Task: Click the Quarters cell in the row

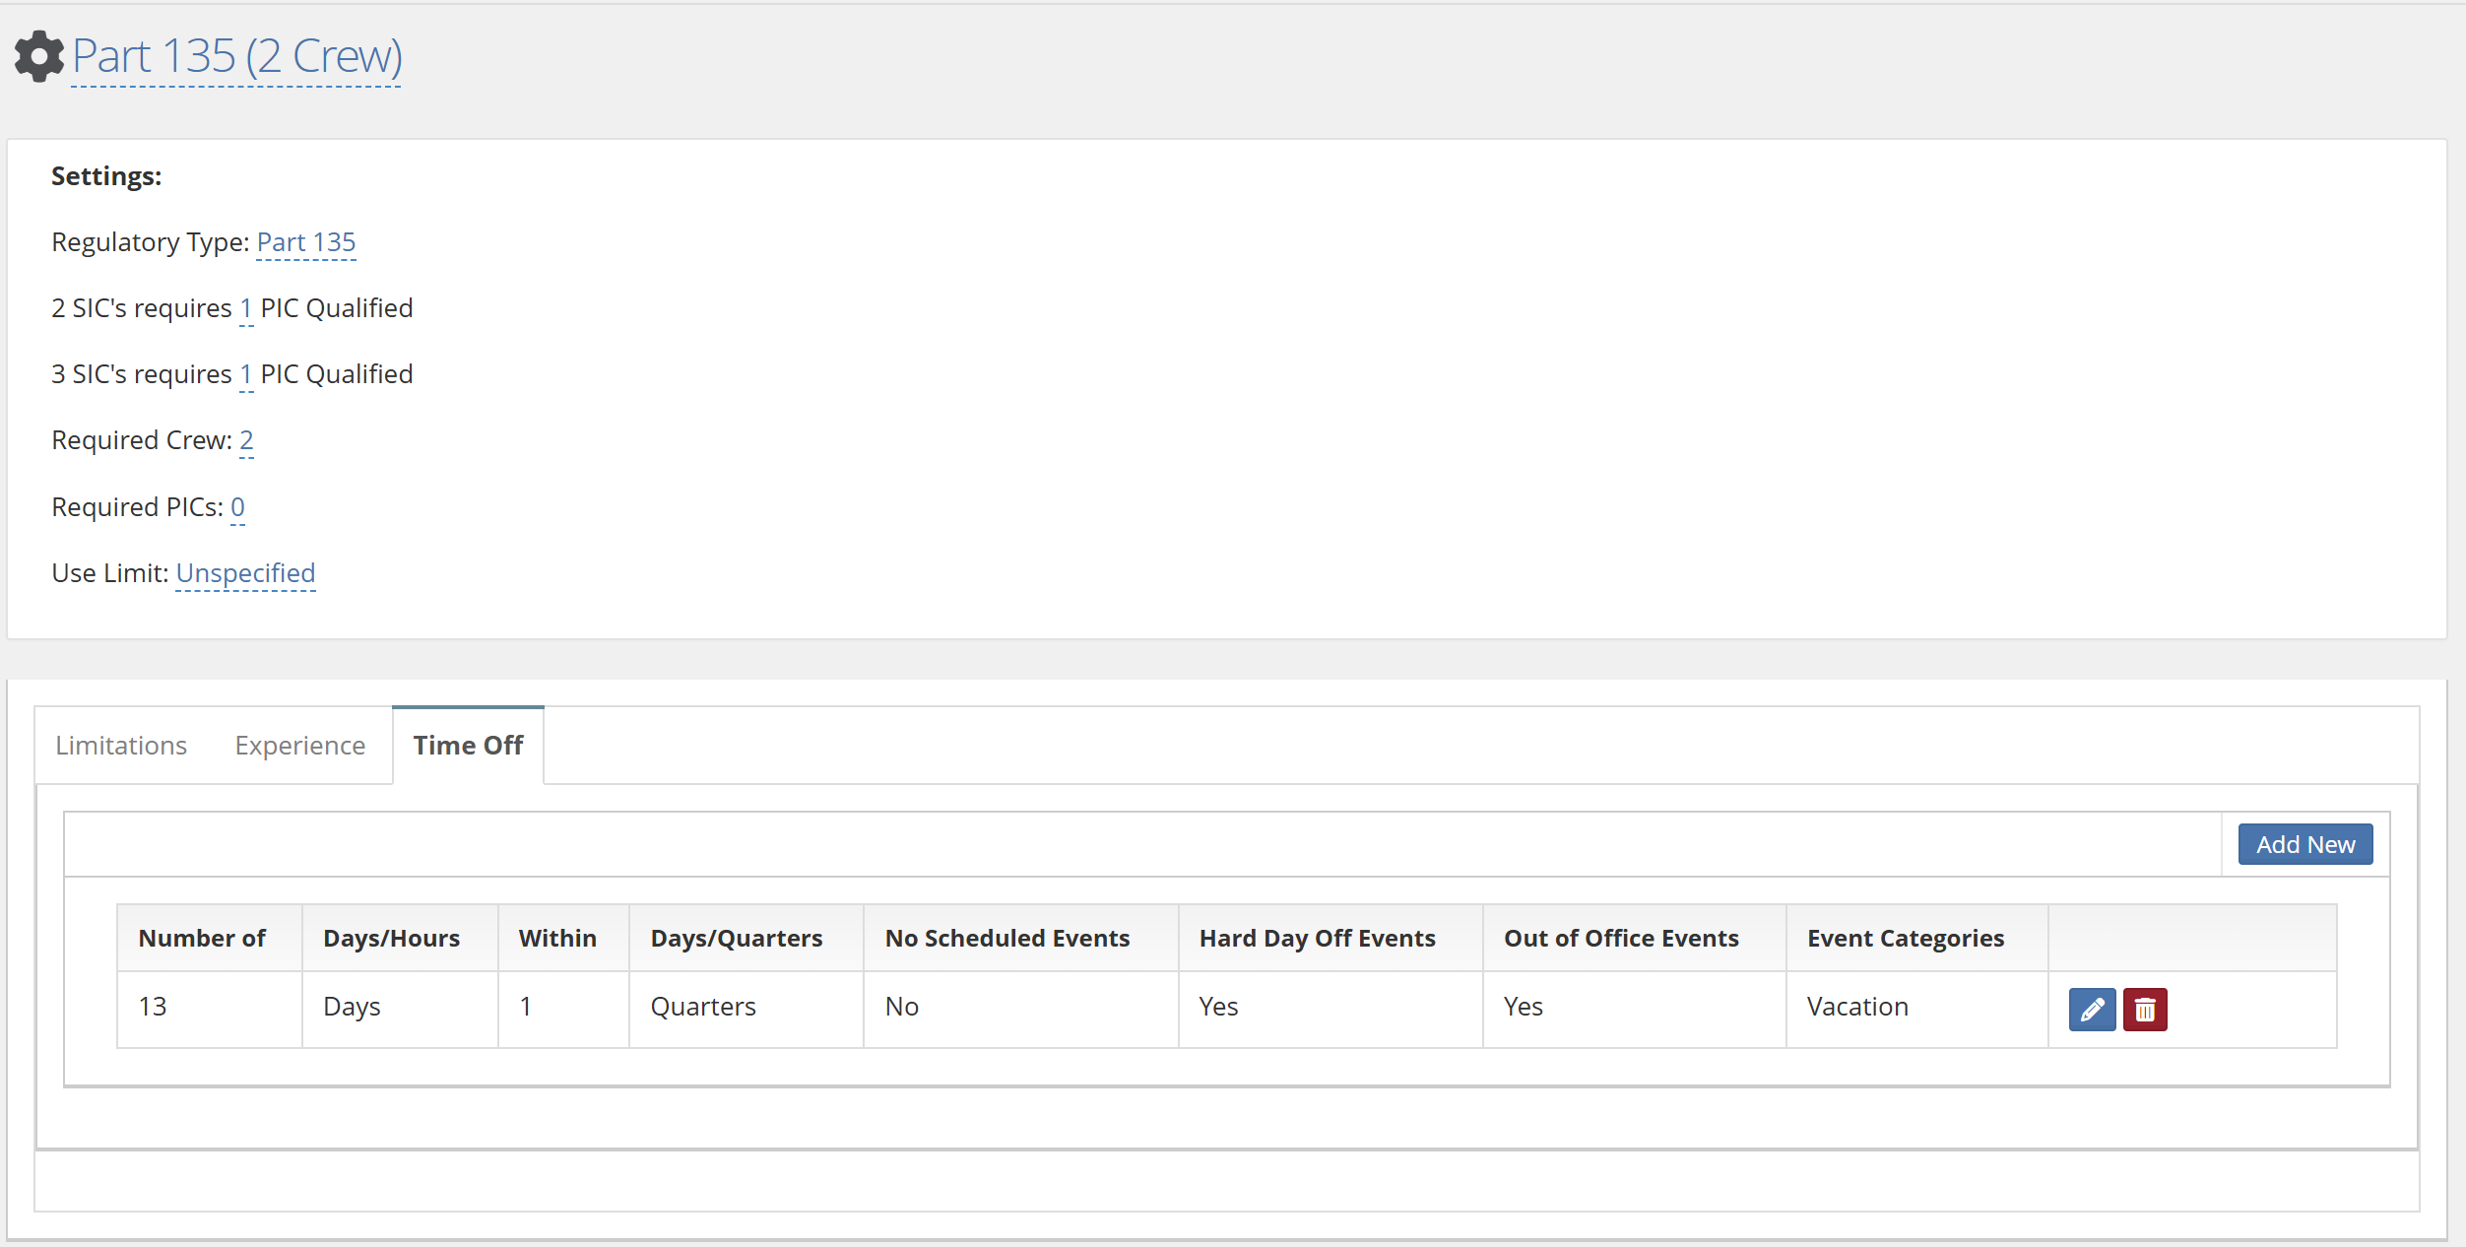Action: [x=703, y=1007]
